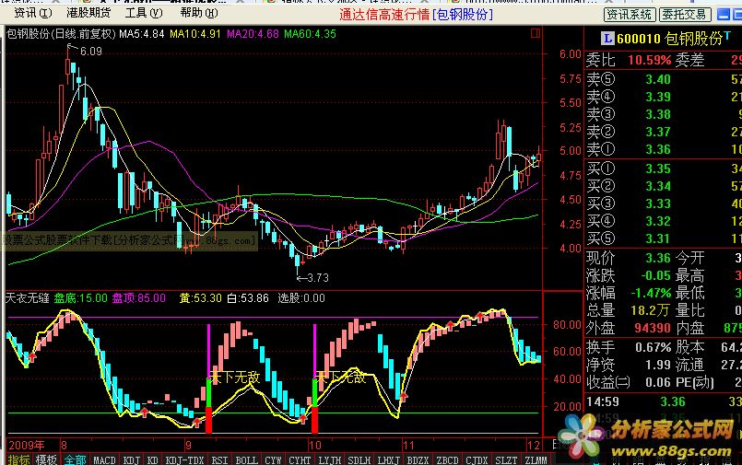Switch to the LYJH indicator tab
Screen dimensions: 742x465
pos(330,459)
